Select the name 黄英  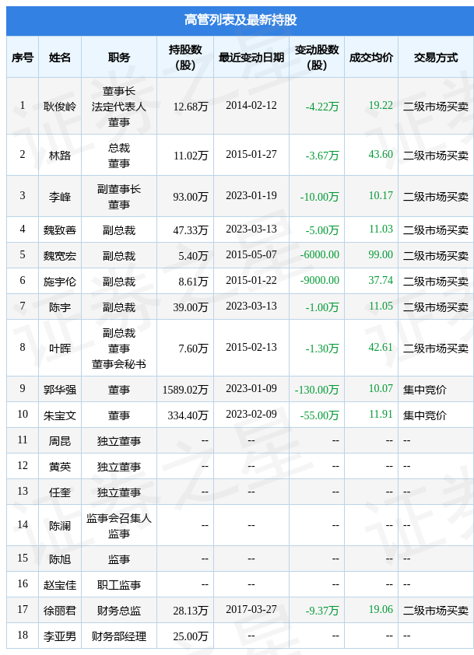coord(60,467)
